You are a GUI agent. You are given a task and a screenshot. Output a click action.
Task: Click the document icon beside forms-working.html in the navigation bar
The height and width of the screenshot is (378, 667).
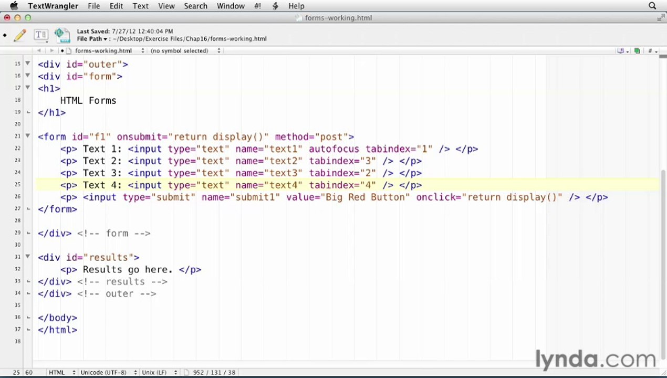69,51
